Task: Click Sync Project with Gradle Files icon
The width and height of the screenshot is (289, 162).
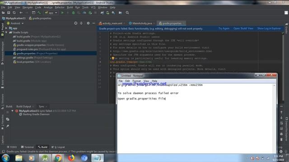Action: click(x=102, y=13)
